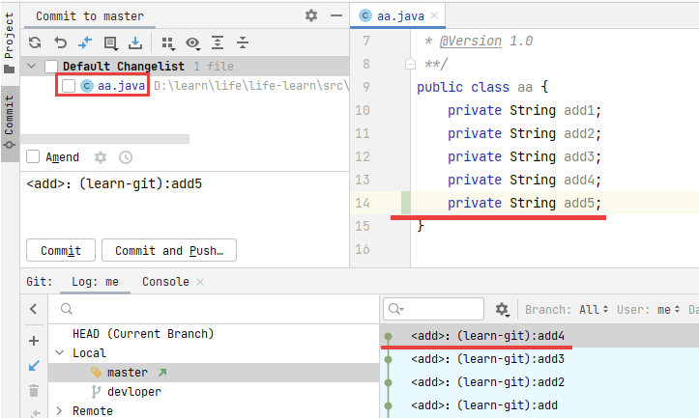The image size is (699, 418).
Task: Tick the Default Changelist checkbox
Action: pos(52,66)
